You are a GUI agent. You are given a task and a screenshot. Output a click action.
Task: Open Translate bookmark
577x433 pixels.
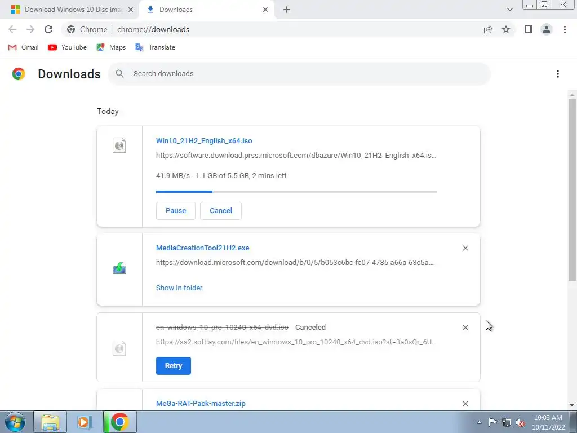click(x=155, y=47)
